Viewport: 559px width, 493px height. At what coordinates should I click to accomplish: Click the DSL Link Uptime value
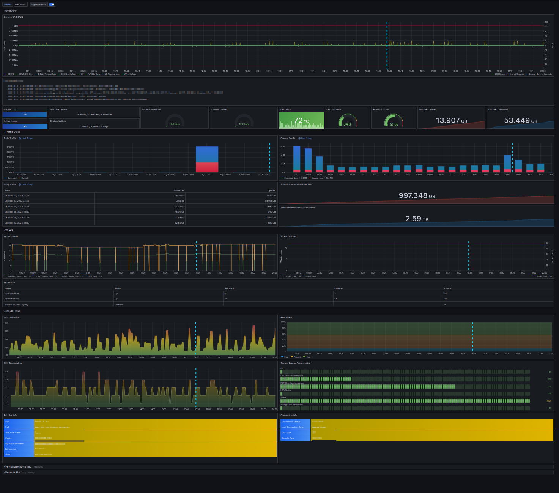click(x=94, y=115)
